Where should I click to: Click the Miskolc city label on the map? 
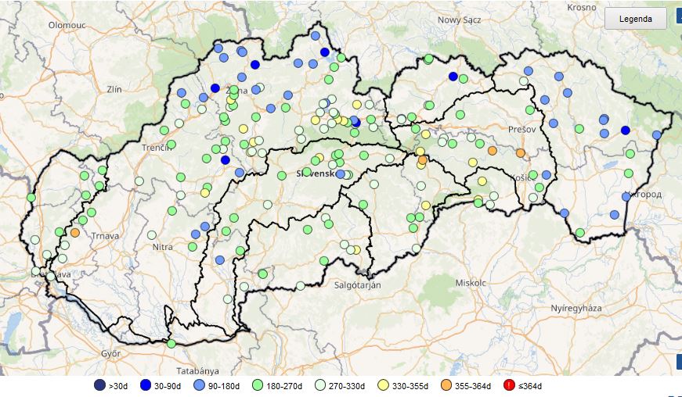[470, 281]
